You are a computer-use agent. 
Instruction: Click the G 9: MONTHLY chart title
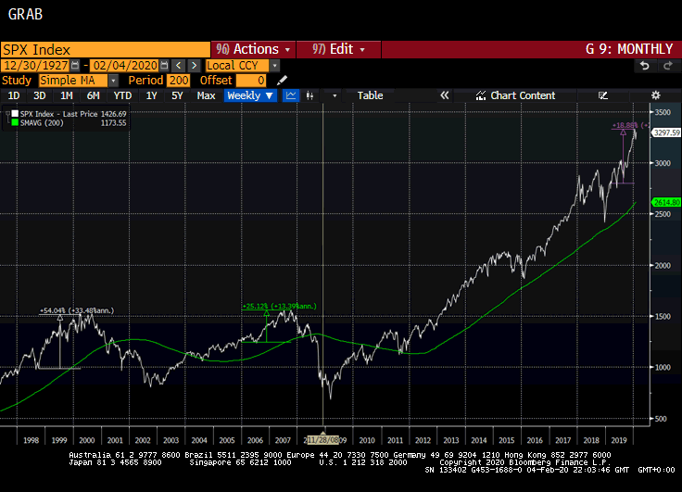pos(629,49)
